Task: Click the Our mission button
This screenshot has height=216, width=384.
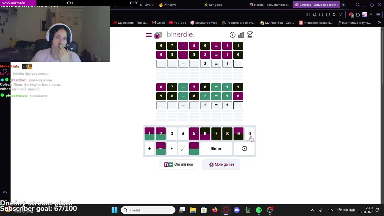Action: [178, 164]
